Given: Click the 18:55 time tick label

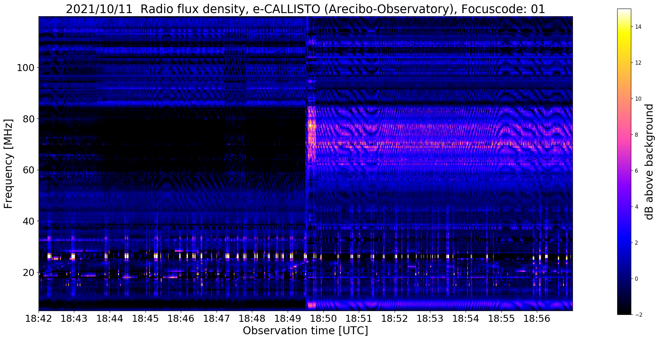Looking at the screenshot, I should [501, 318].
